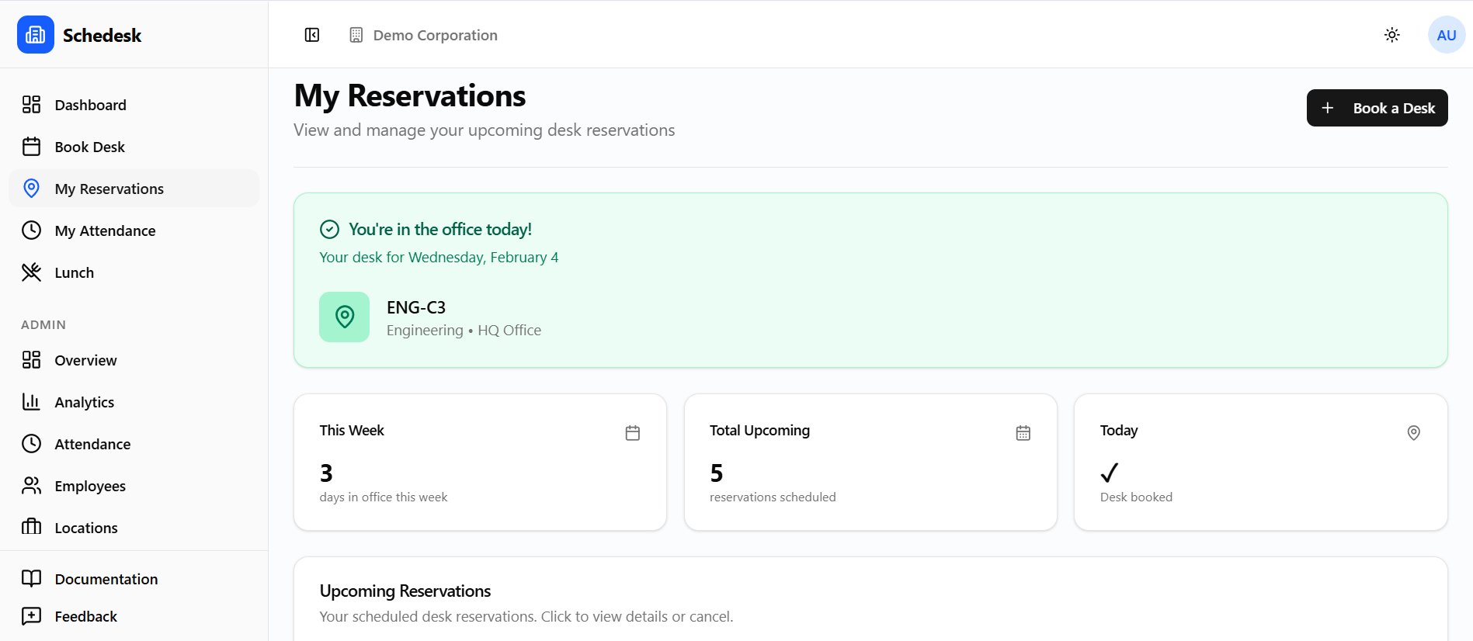Click the Employees people icon in sidebar
Image resolution: width=1473 pixels, height=641 pixels.
tap(31, 485)
